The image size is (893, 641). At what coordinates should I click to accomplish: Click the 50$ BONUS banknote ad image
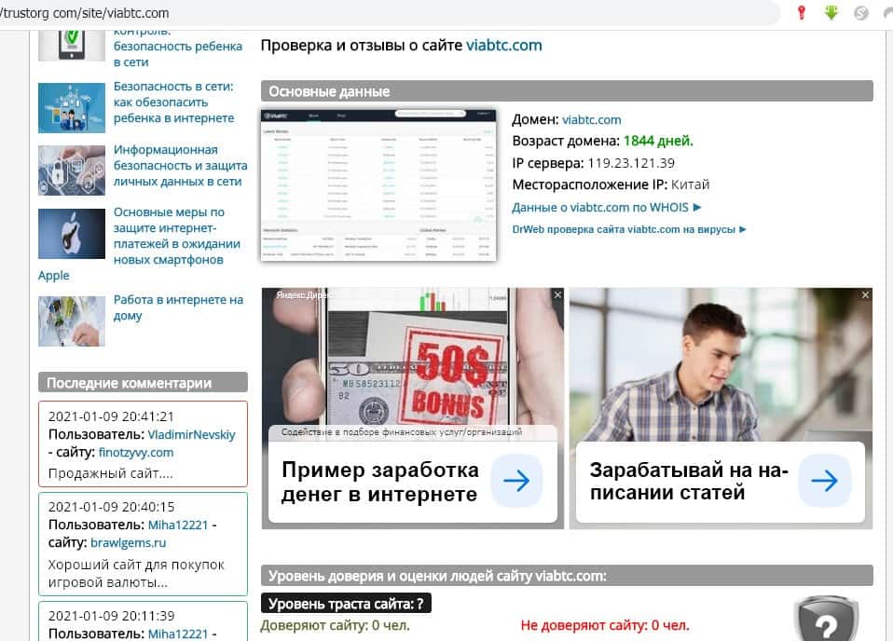point(413,358)
